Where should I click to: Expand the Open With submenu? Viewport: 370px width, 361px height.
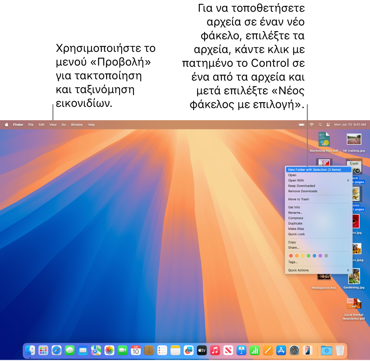(x=319, y=180)
